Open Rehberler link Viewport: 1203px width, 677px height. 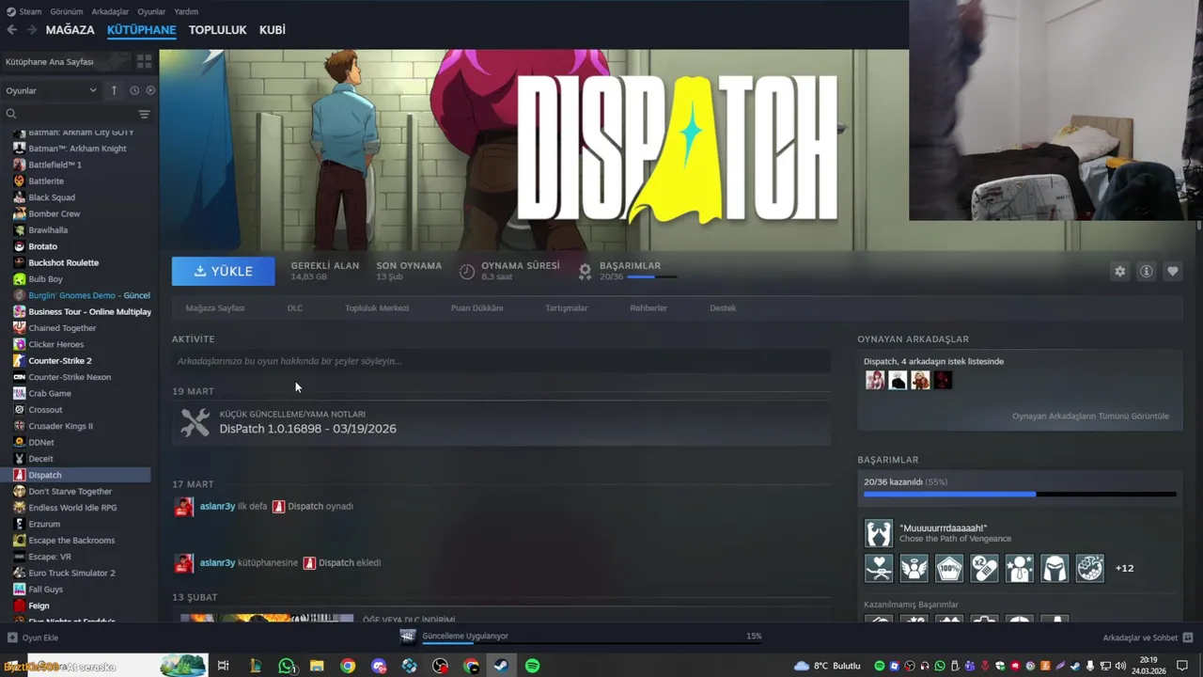point(648,308)
